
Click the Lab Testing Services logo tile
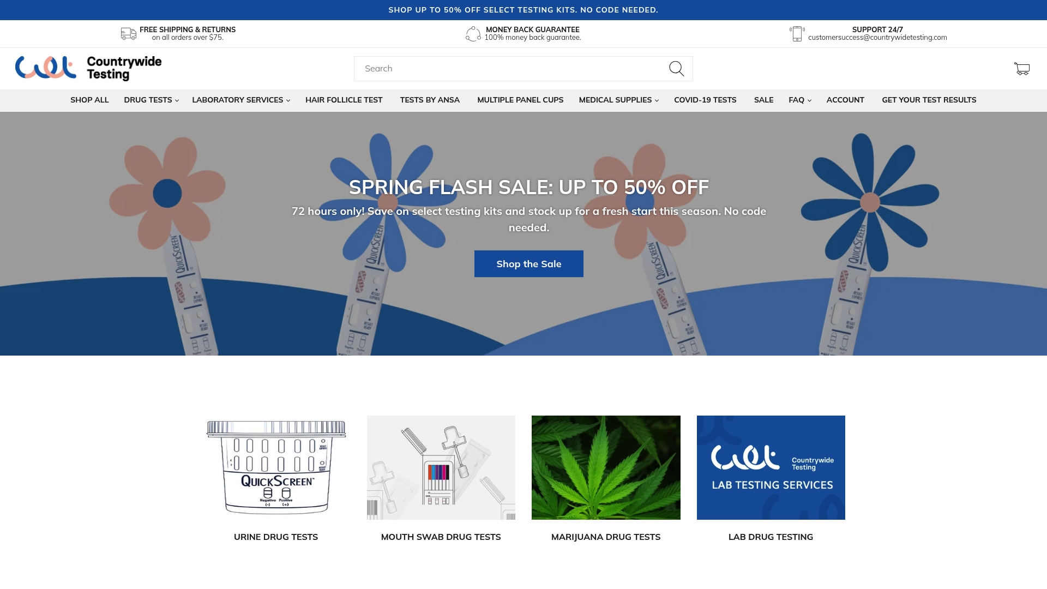tap(771, 467)
